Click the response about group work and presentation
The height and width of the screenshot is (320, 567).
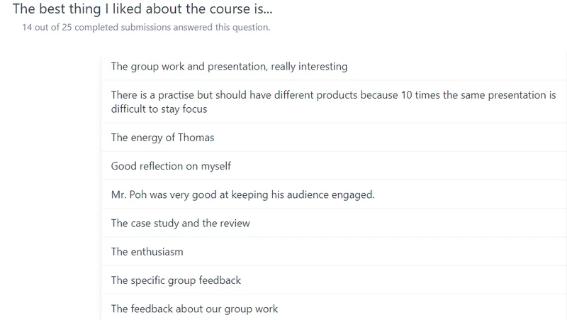(x=334, y=66)
